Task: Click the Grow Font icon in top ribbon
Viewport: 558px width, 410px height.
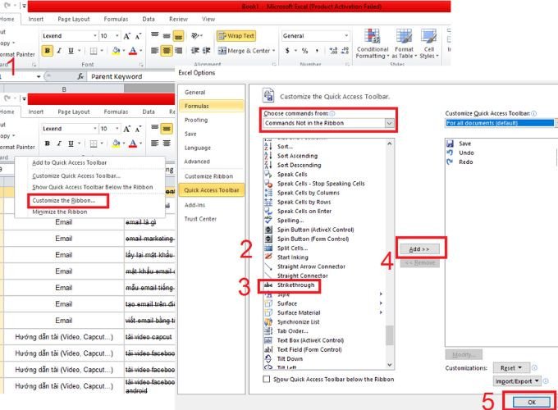Action: [127, 36]
